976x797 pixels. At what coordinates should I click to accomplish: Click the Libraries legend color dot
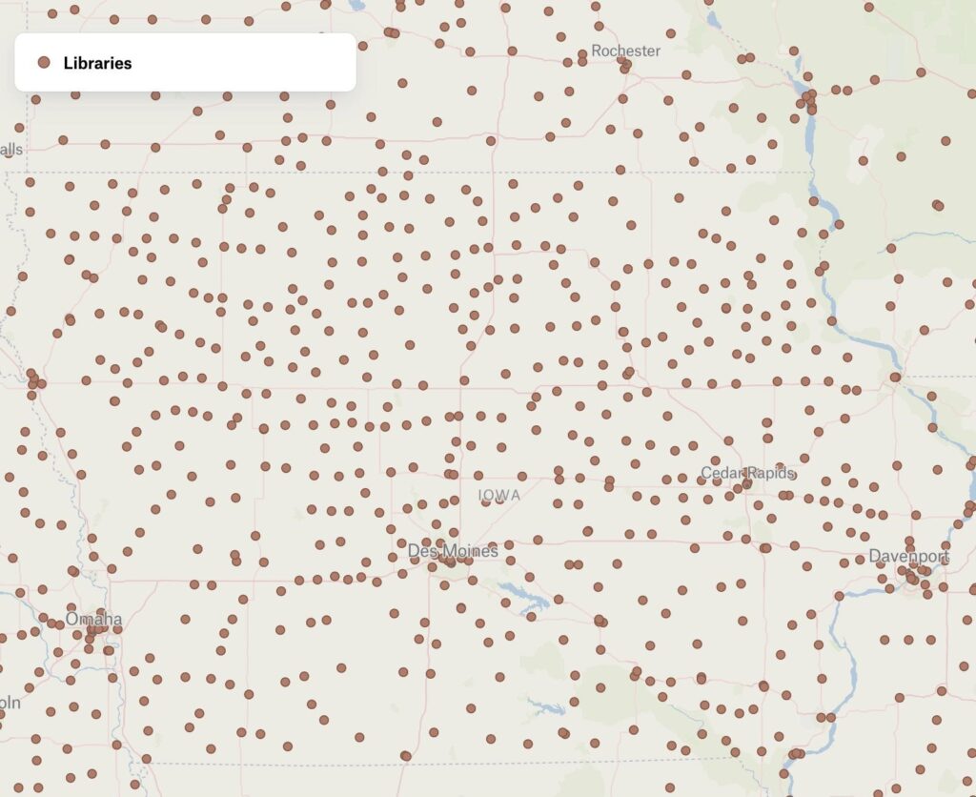43,63
